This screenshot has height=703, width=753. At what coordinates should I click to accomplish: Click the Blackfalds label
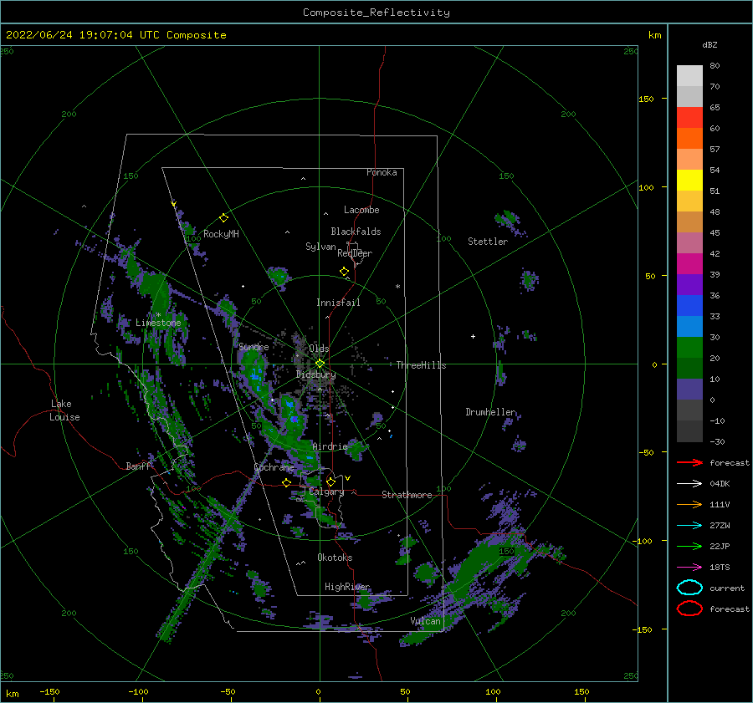pyautogui.click(x=356, y=232)
